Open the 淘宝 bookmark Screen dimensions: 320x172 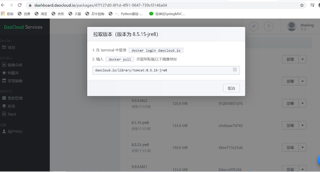pyautogui.click(x=41, y=14)
